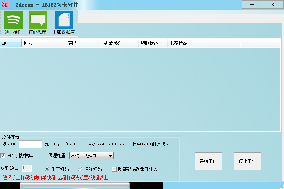Expand the 代理配置 dropdown
The image size is (284, 189).
pyautogui.click(x=91, y=156)
